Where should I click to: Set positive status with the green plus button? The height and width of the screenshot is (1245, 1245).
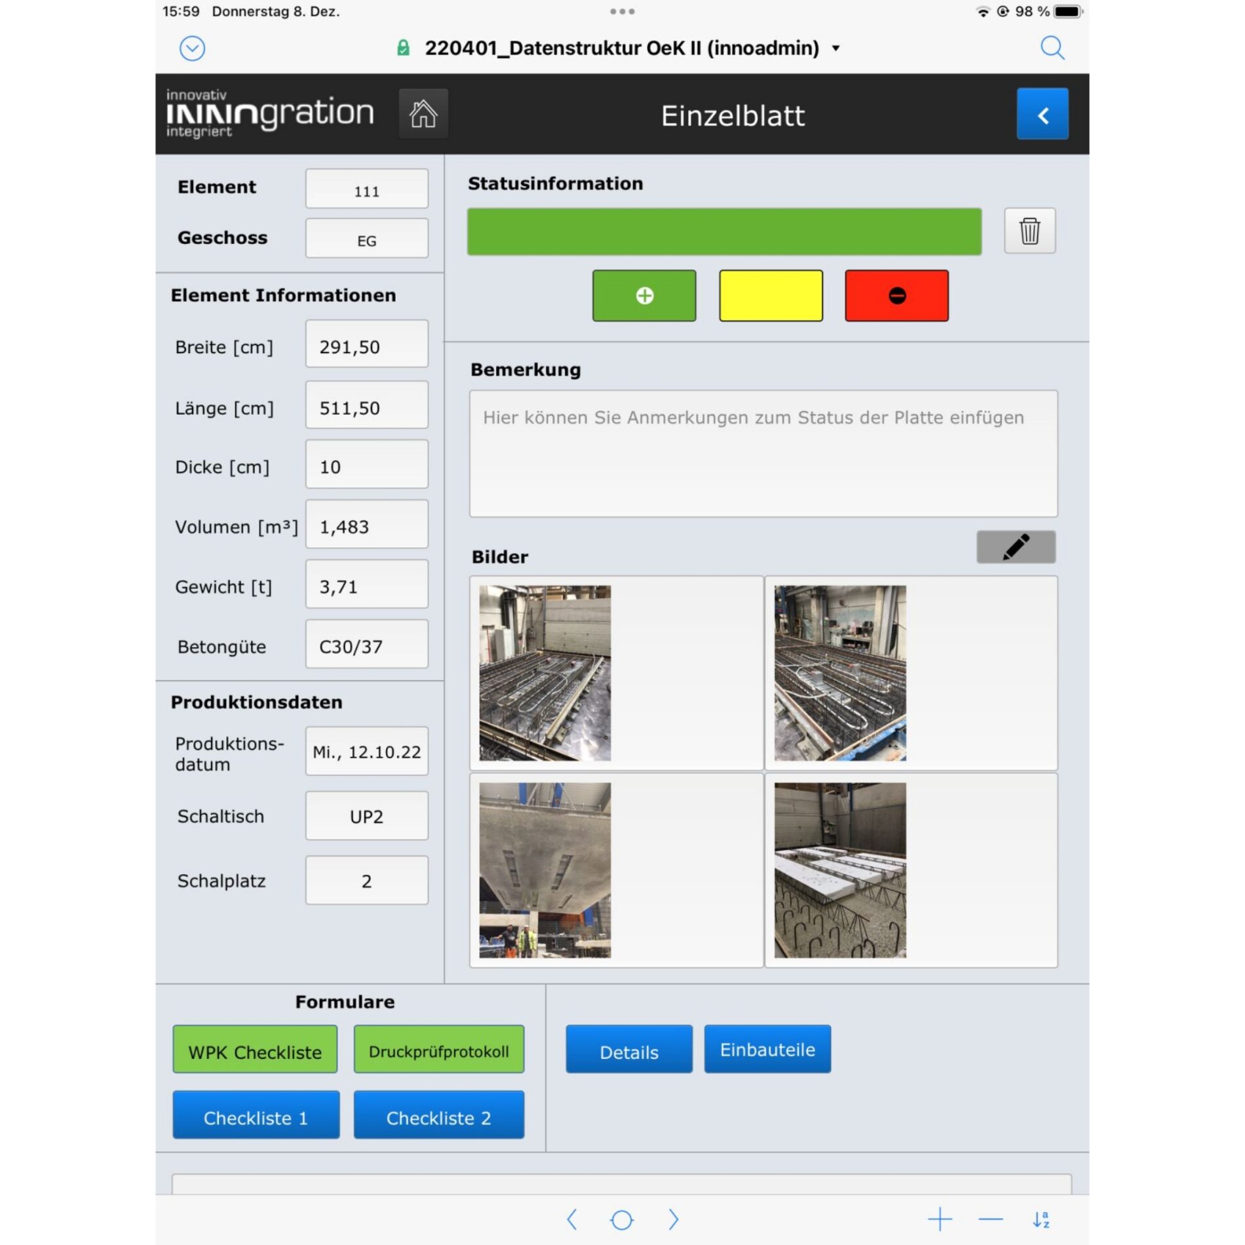point(643,296)
